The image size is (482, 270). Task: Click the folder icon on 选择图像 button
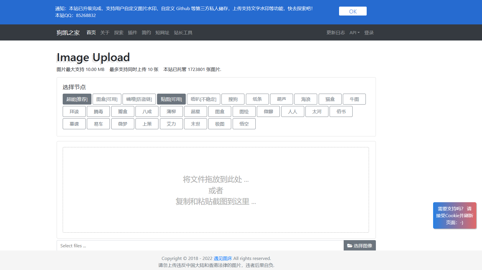coord(350,246)
